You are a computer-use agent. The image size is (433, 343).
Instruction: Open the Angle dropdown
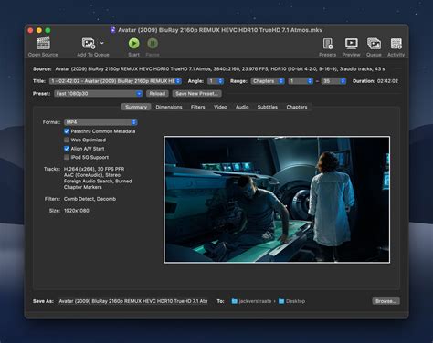coord(216,81)
